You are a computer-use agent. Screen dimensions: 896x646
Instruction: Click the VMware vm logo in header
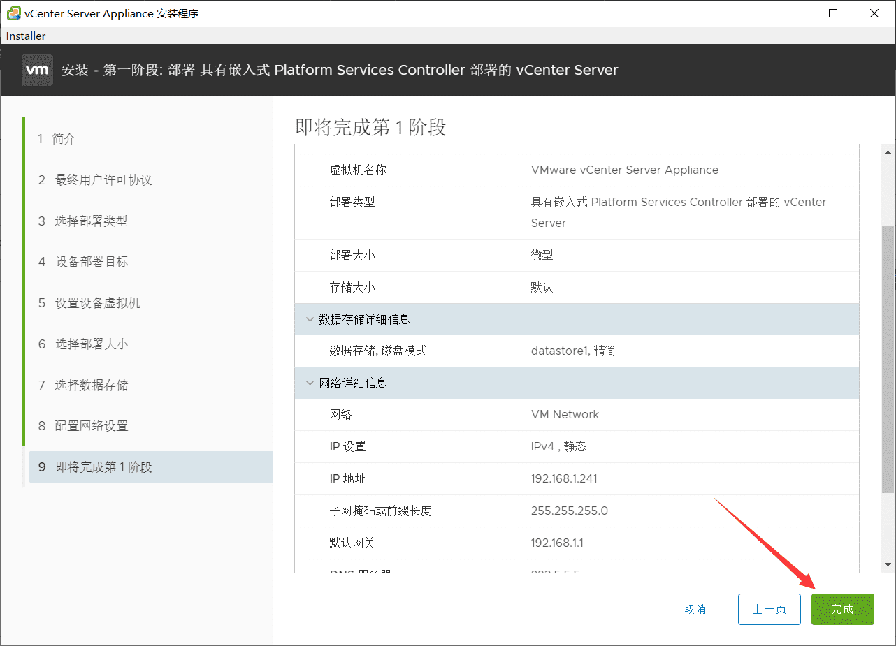click(37, 70)
